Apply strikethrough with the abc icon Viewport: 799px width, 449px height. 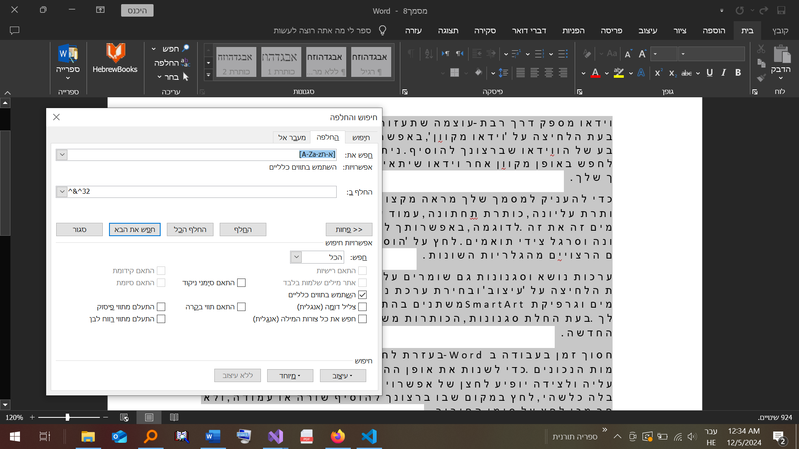[x=687, y=73]
